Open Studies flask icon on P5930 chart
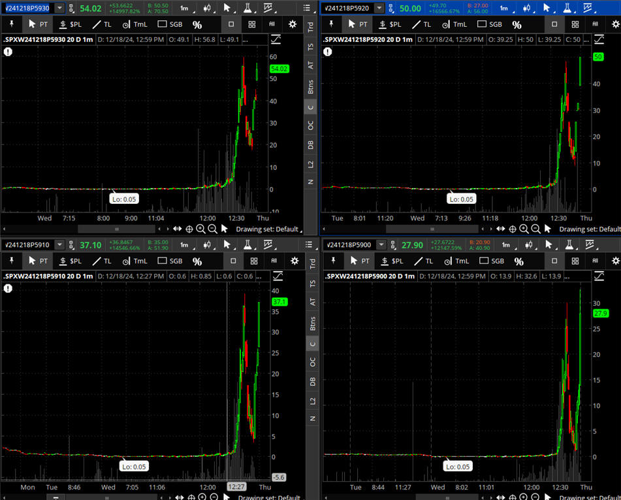 coord(247,8)
